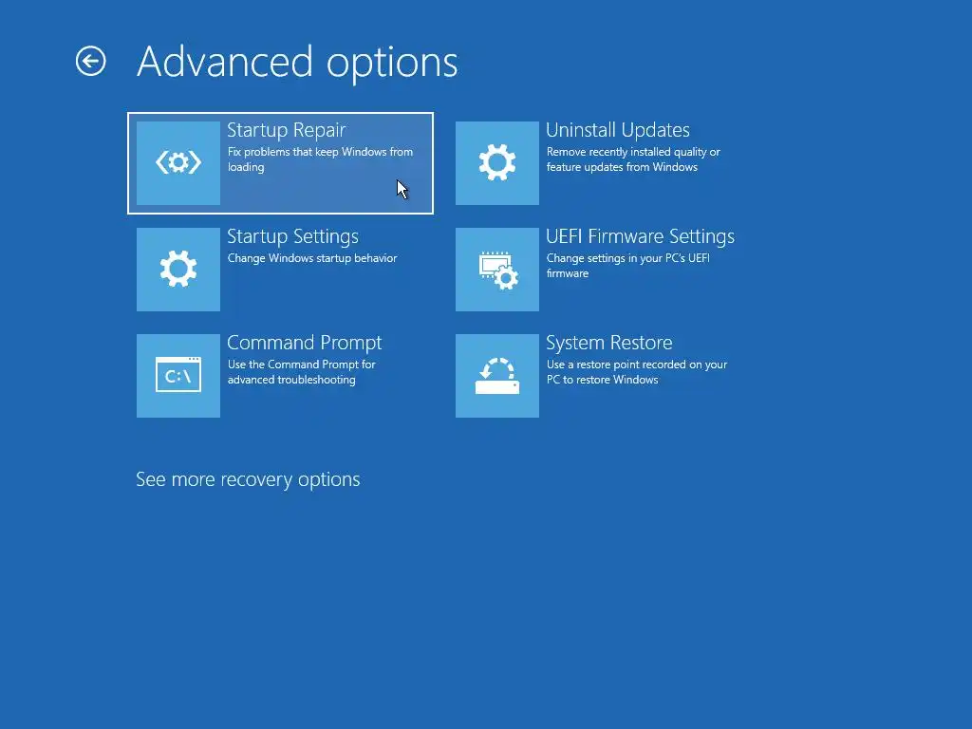Screen dimensions: 972x729
Task: Choose the System Restore heading
Action: tap(608, 343)
